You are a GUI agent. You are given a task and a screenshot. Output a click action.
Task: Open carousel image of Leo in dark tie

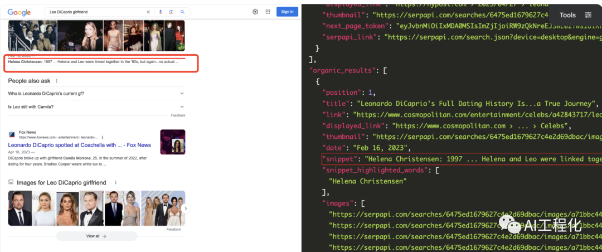20,208
